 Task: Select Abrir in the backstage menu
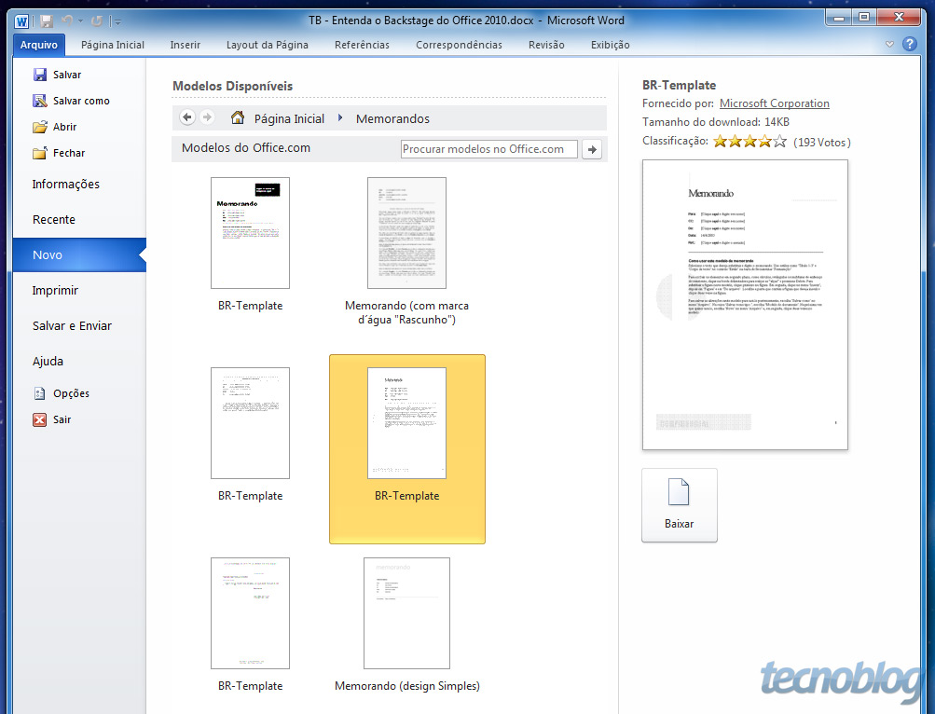pyautogui.click(x=64, y=127)
